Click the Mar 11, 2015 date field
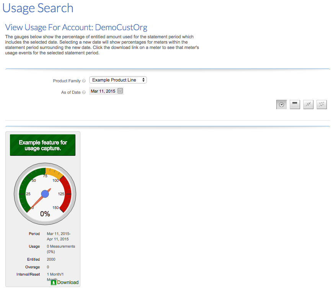 103,91
